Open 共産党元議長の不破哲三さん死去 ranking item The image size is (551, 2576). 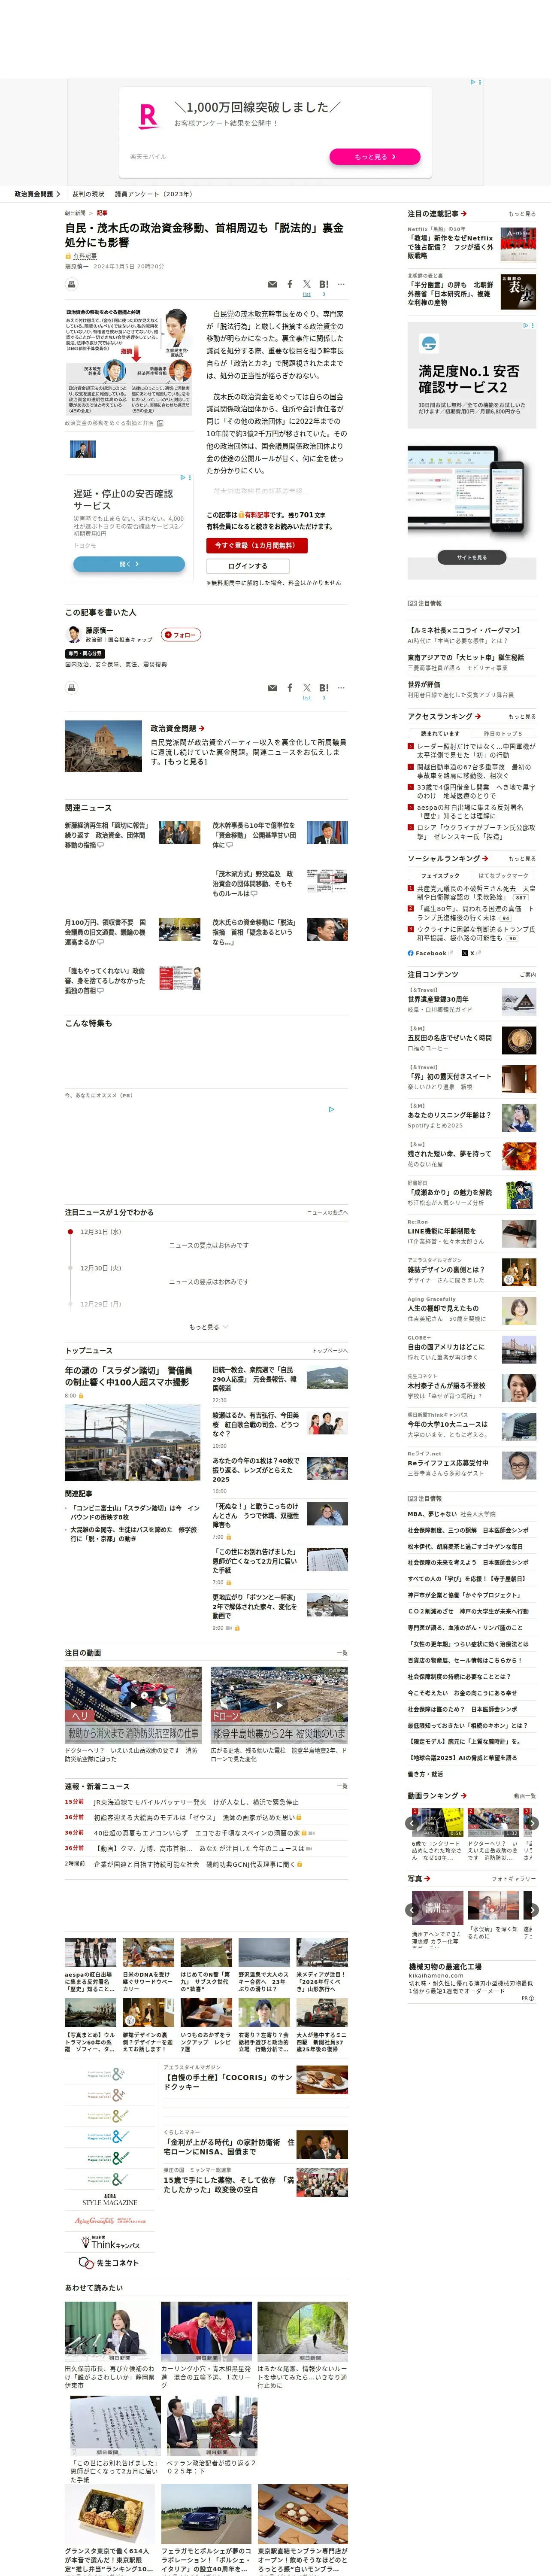point(475,893)
